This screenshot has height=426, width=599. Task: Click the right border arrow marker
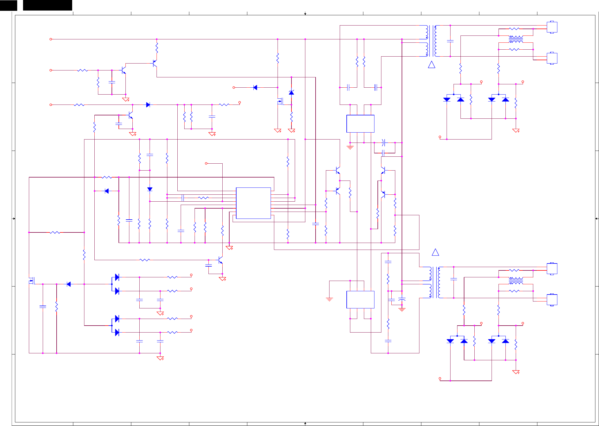point(597,219)
